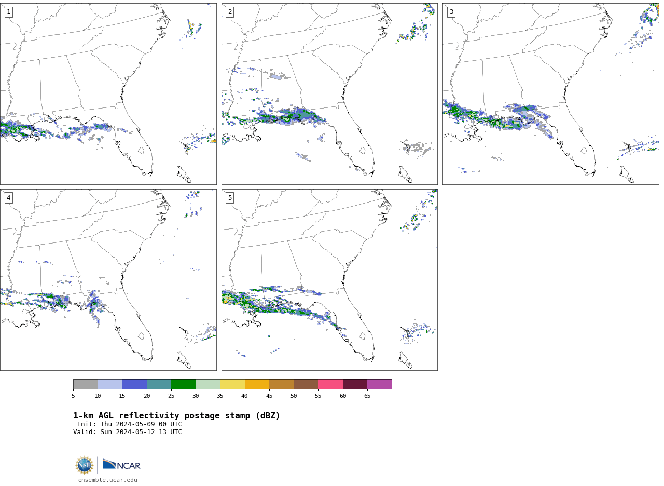Click the pale green 30-35 dBZ swatch

(x=208, y=384)
